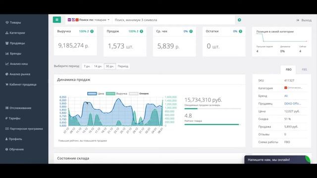
Task: Select the 14 дн. period
Action: (x=98, y=66)
